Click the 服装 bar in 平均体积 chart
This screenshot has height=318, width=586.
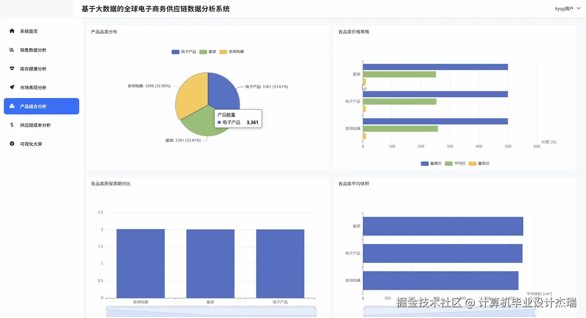coord(443,226)
